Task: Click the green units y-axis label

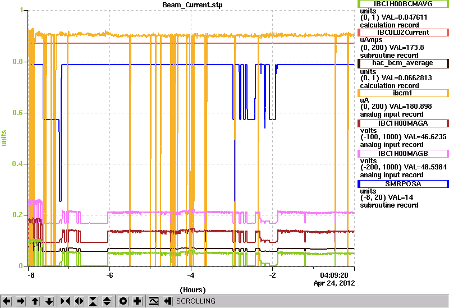Action: click(x=4, y=138)
